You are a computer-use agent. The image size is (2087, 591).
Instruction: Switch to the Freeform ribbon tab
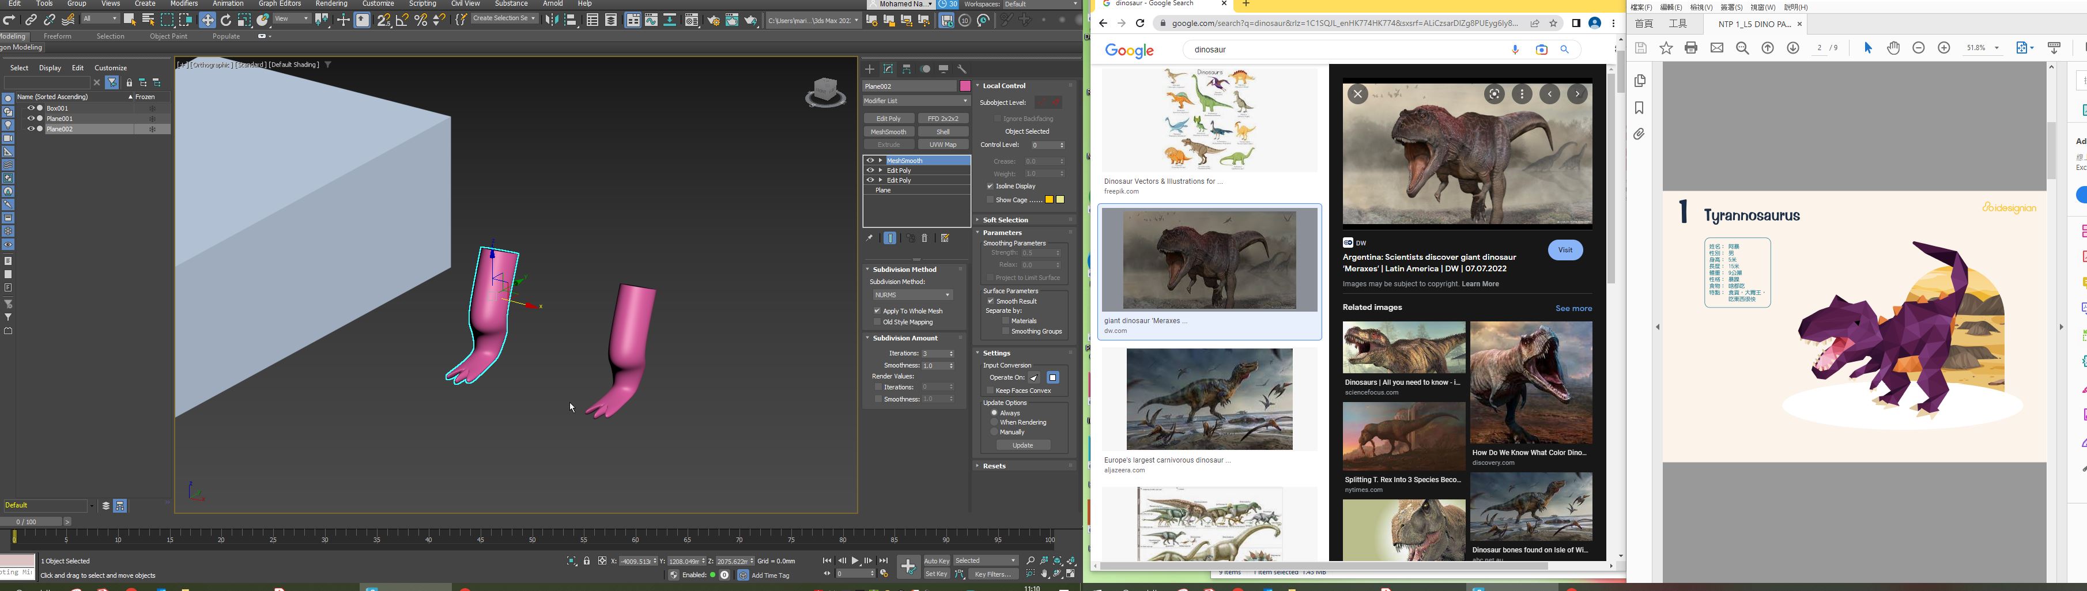pyautogui.click(x=58, y=36)
